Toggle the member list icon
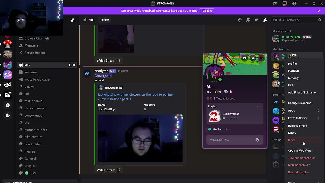 [265, 20]
